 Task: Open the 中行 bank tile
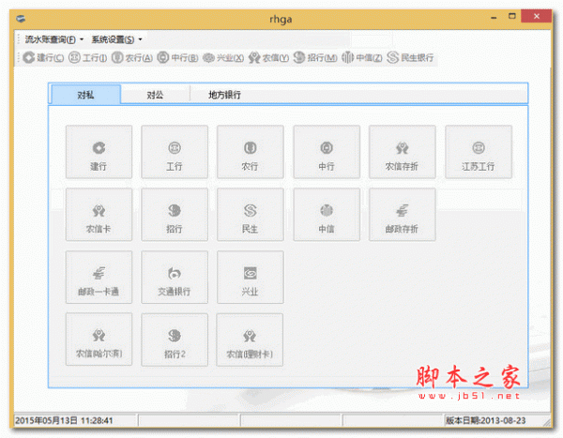click(x=327, y=152)
